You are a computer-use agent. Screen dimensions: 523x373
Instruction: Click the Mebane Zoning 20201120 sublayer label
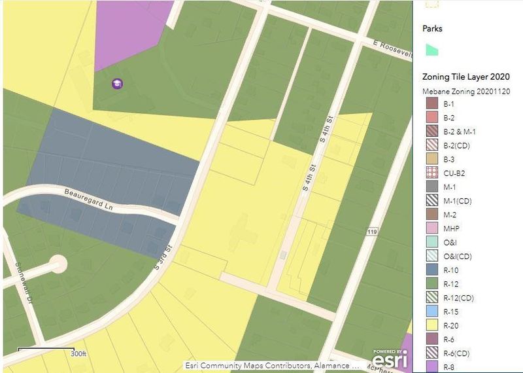[466, 92]
